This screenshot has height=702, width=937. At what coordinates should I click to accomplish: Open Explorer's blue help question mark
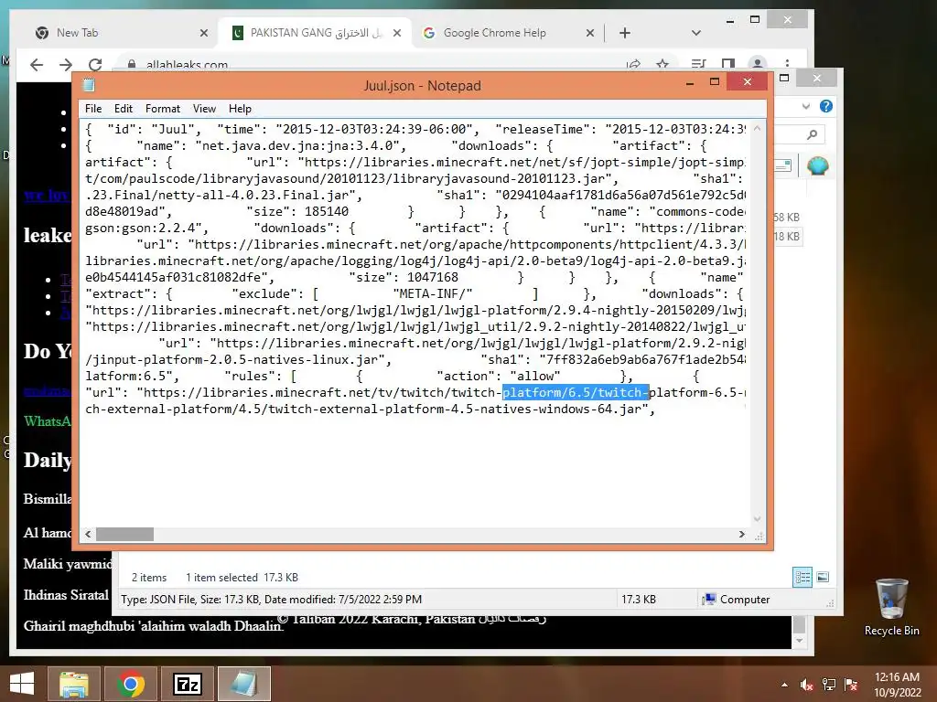tap(826, 106)
